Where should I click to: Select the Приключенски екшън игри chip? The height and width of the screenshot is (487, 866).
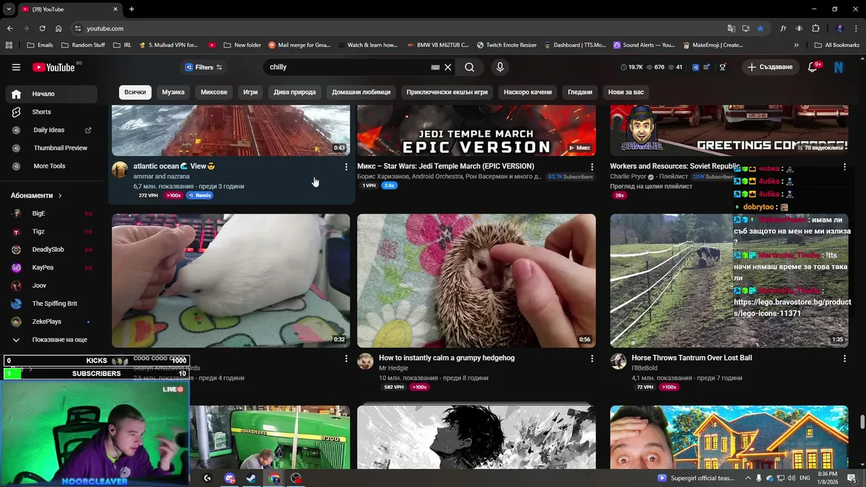pyautogui.click(x=447, y=92)
